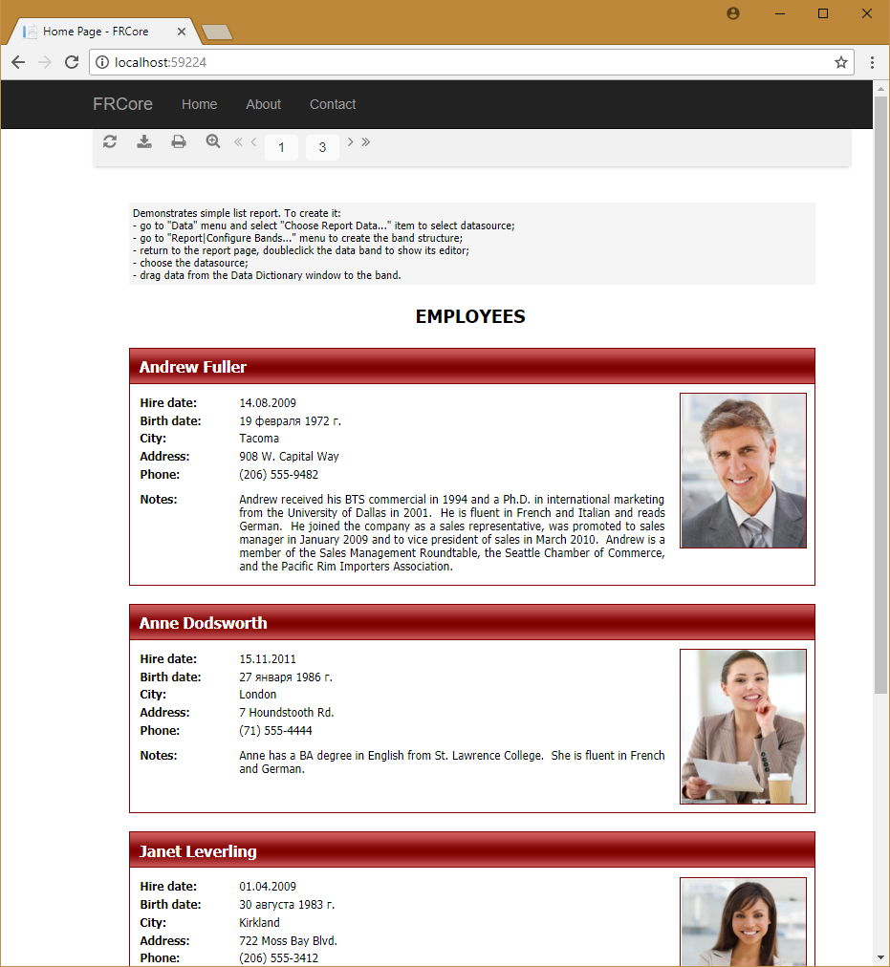Click the Andrew Fuller header
The image size is (890, 967).
[x=472, y=366]
